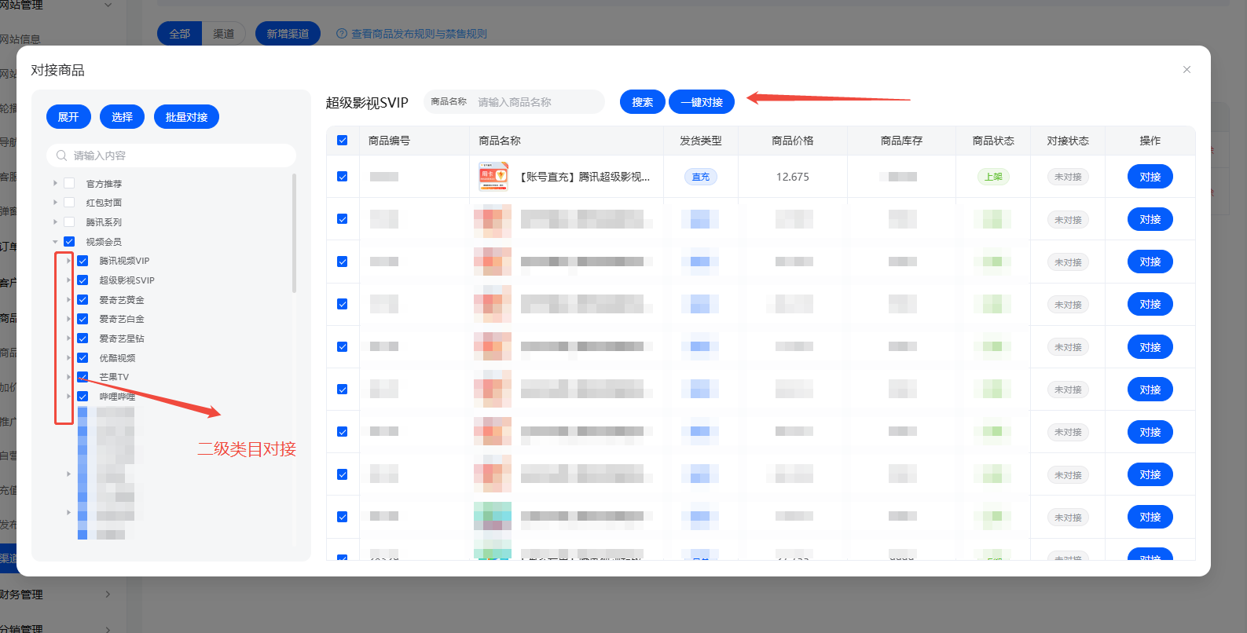
Task: Select 超级影视SVIP in the category tree
Action: pyautogui.click(x=127, y=280)
